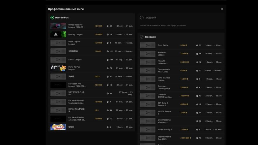The width and height of the screenshot is (258, 145).
Task: Select the WBT CYBER CLUB #1 league
Action: (76, 93)
